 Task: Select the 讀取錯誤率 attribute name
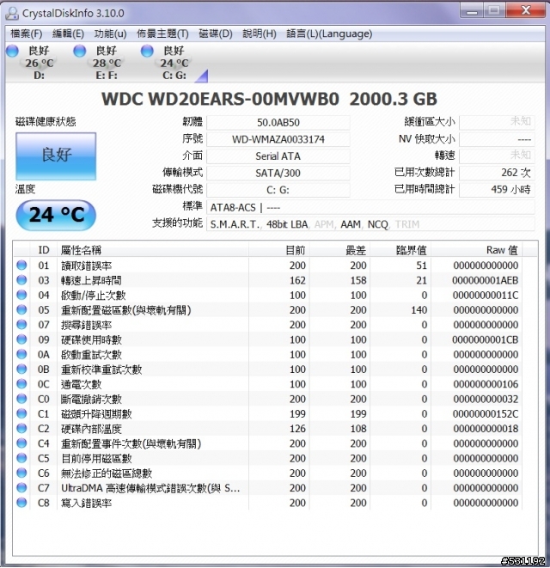tap(86, 266)
